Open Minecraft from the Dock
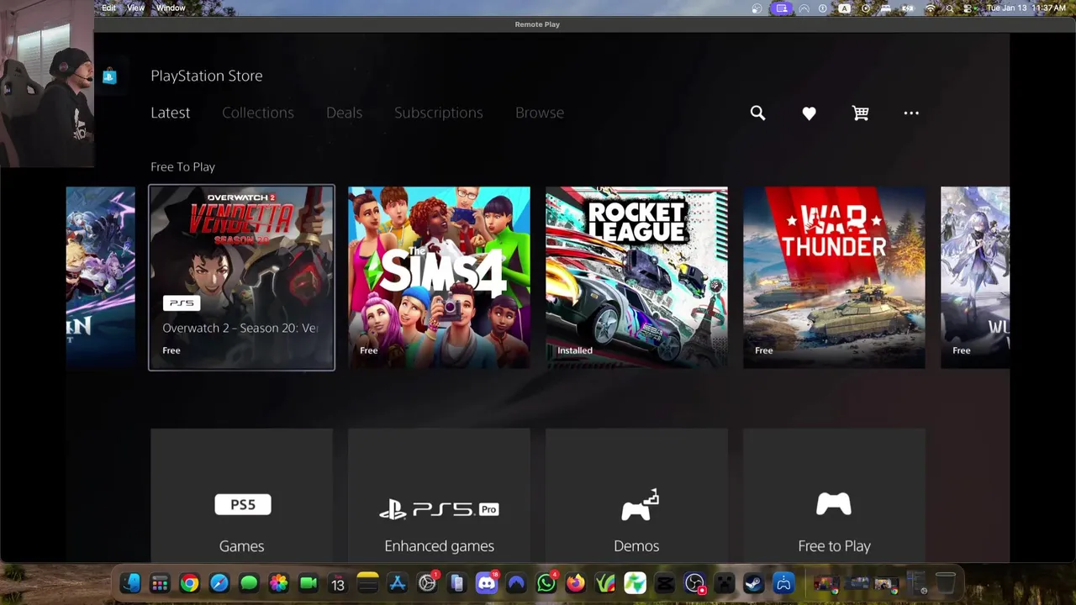Viewport: 1076px width, 605px height. tap(725, 583)
